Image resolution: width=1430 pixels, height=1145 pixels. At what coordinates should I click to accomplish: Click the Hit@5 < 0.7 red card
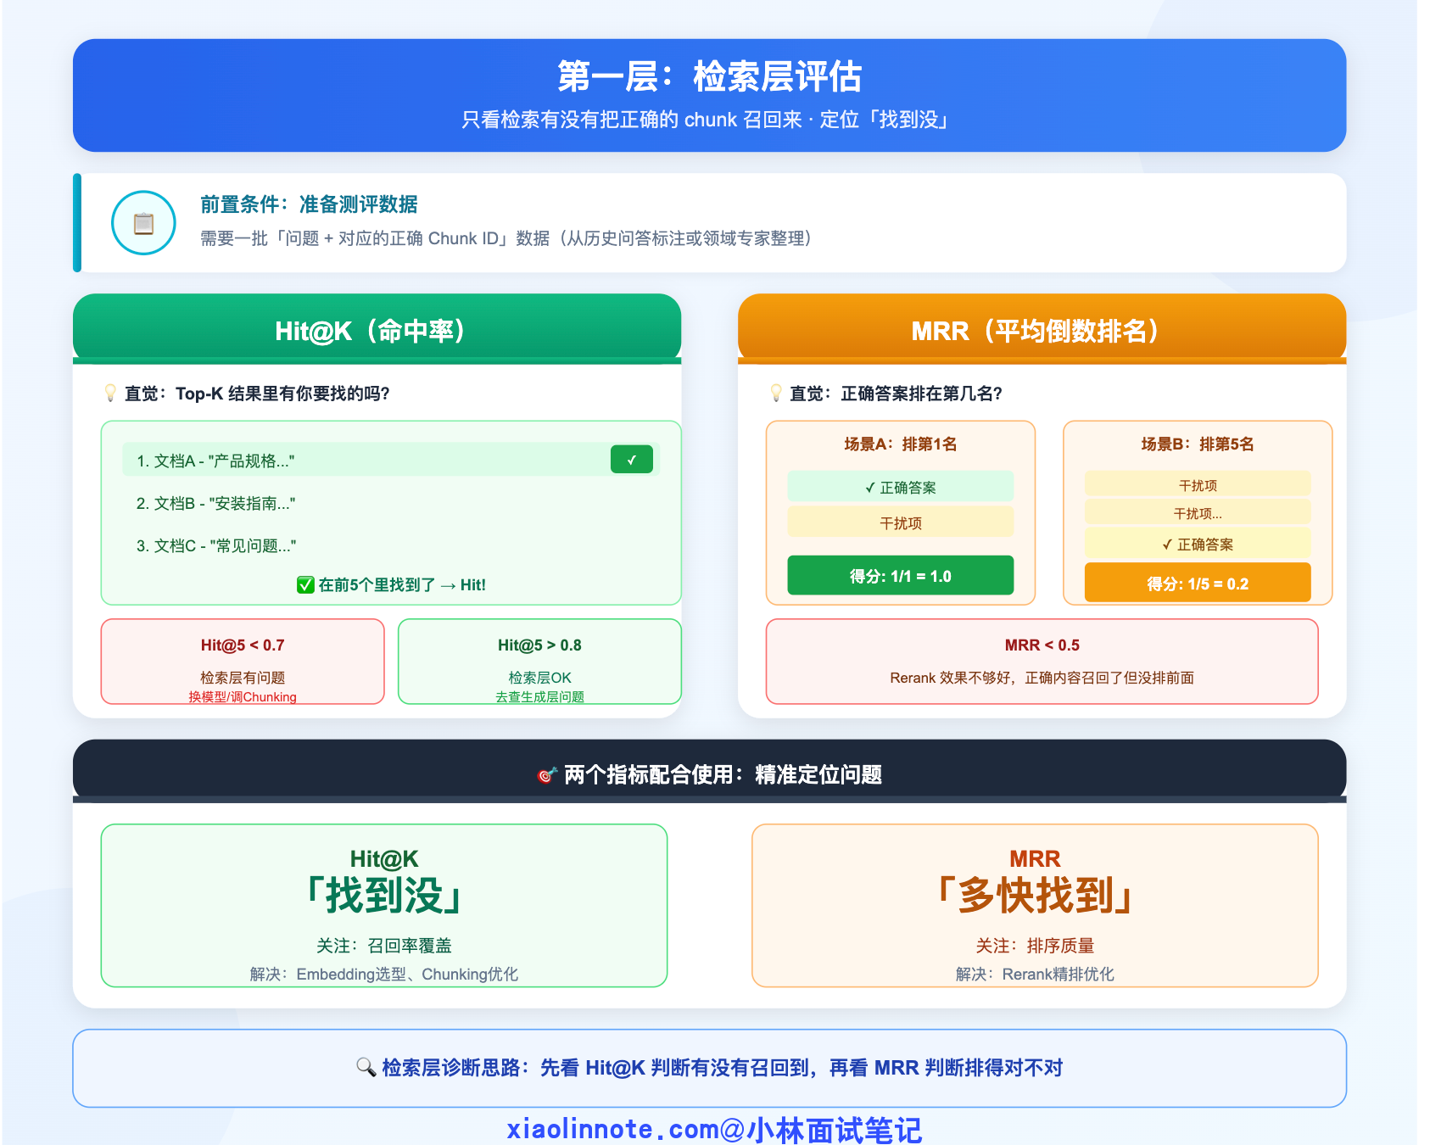(243, 662)
